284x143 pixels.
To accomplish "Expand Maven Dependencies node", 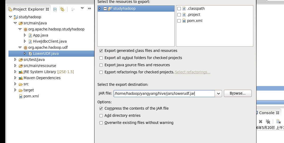I will (x=15, y=78).
